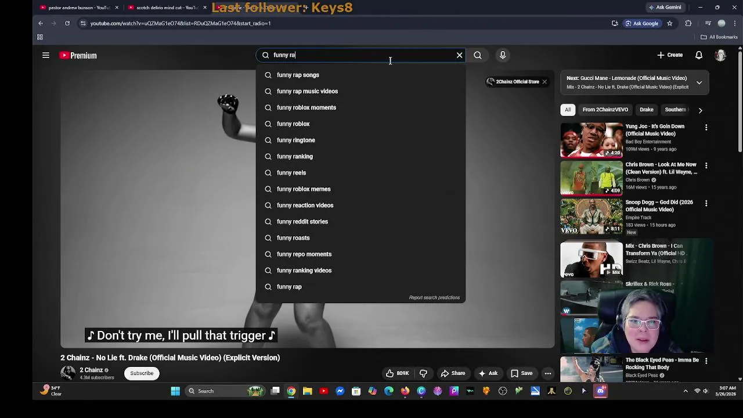Screen dimensions: 743x418
Task: Open File Explorer from the taskbar
Action: tap(308, 391)
